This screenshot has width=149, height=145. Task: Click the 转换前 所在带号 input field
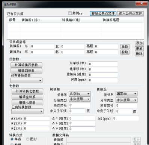tap(80, 105)
